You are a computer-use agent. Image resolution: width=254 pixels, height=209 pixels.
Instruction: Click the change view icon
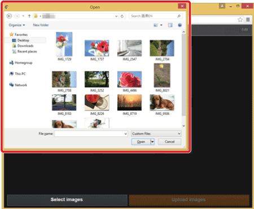(x=156, y=25)
